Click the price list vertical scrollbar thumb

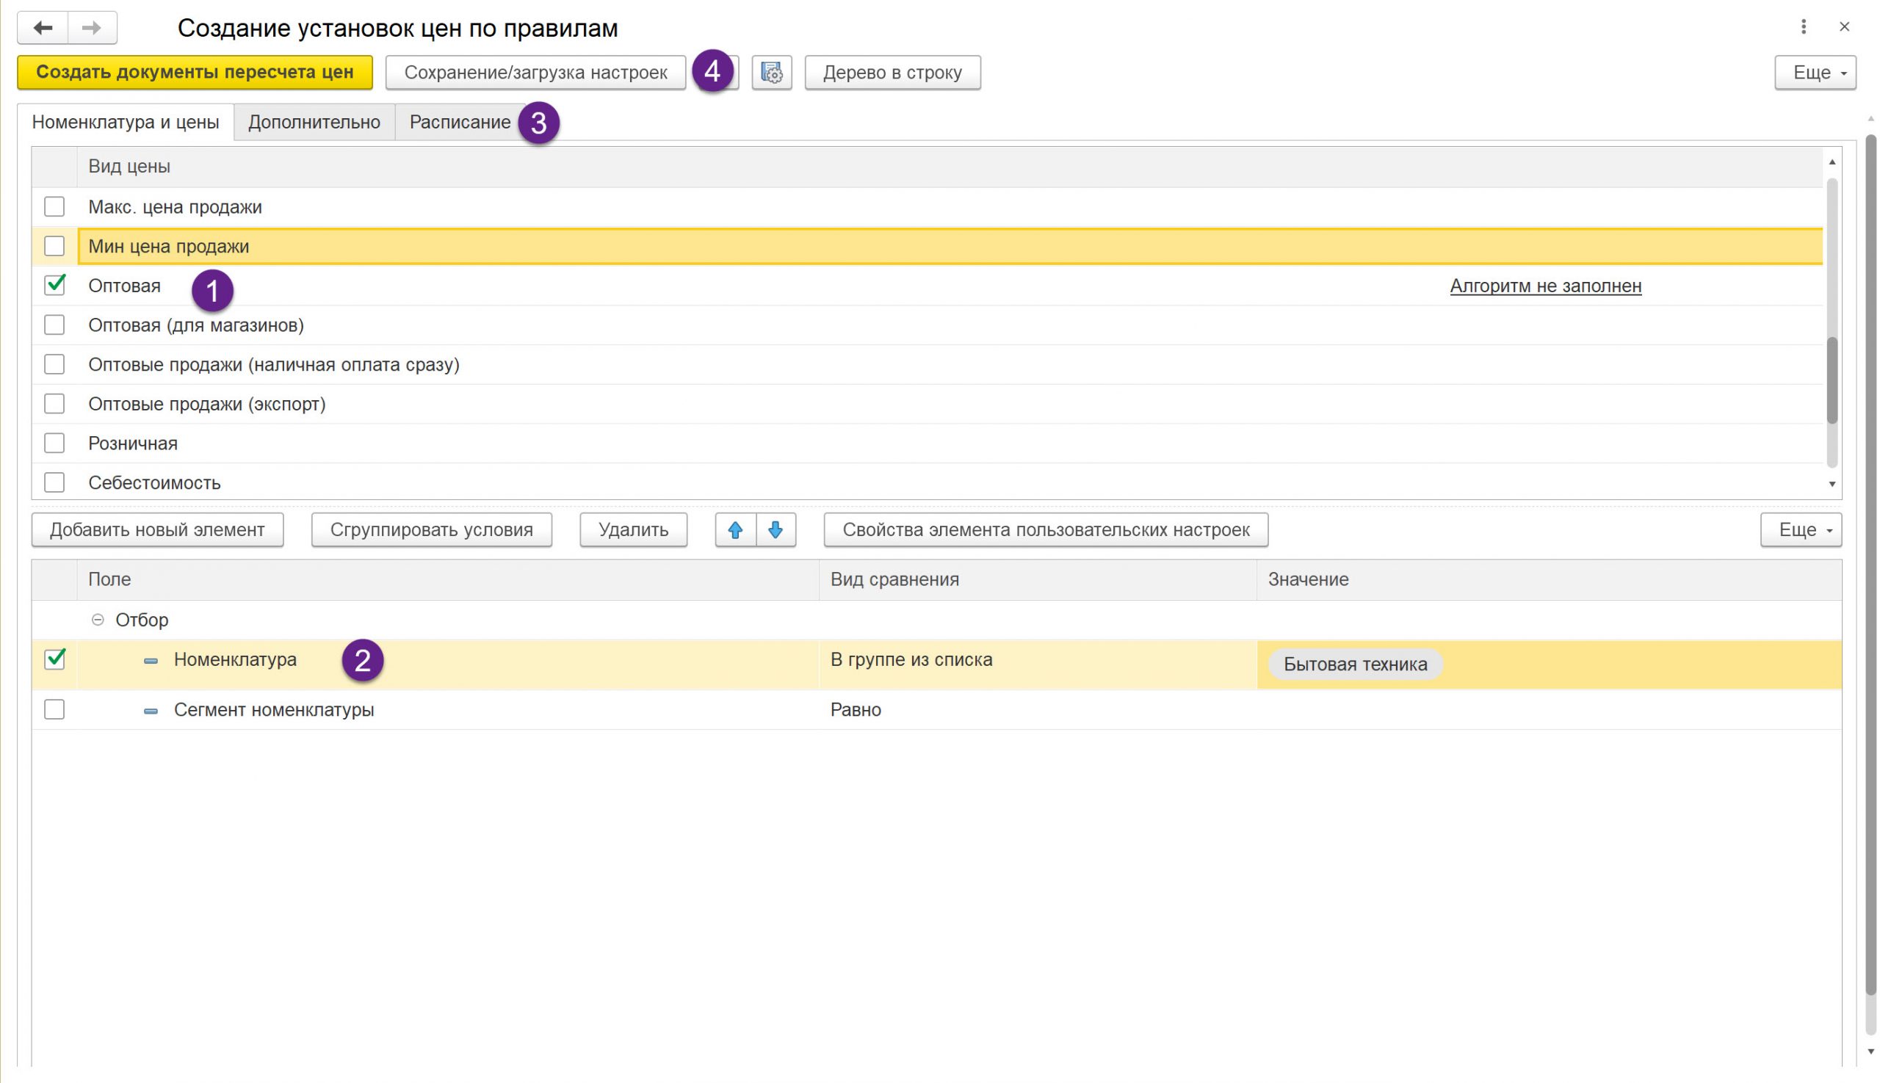tap(1832, 380)
